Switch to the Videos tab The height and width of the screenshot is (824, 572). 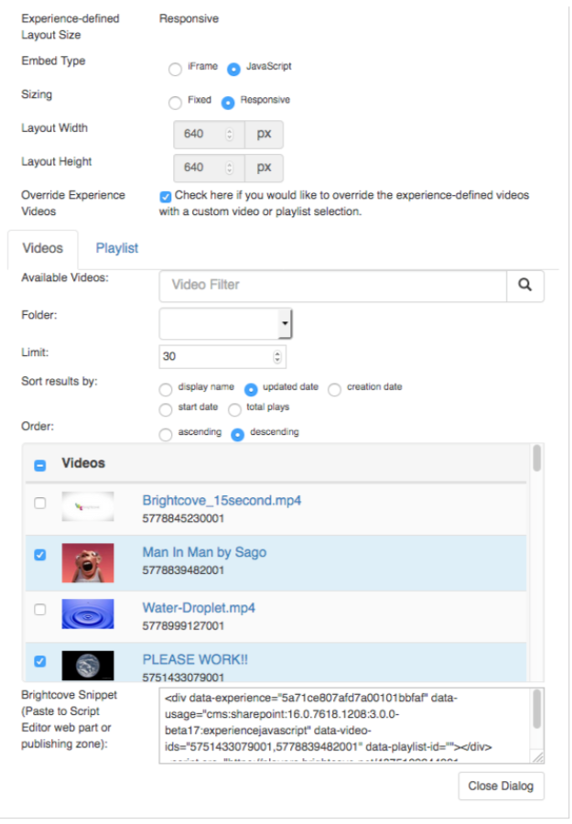pyautogui.click(x=42, y=248)
